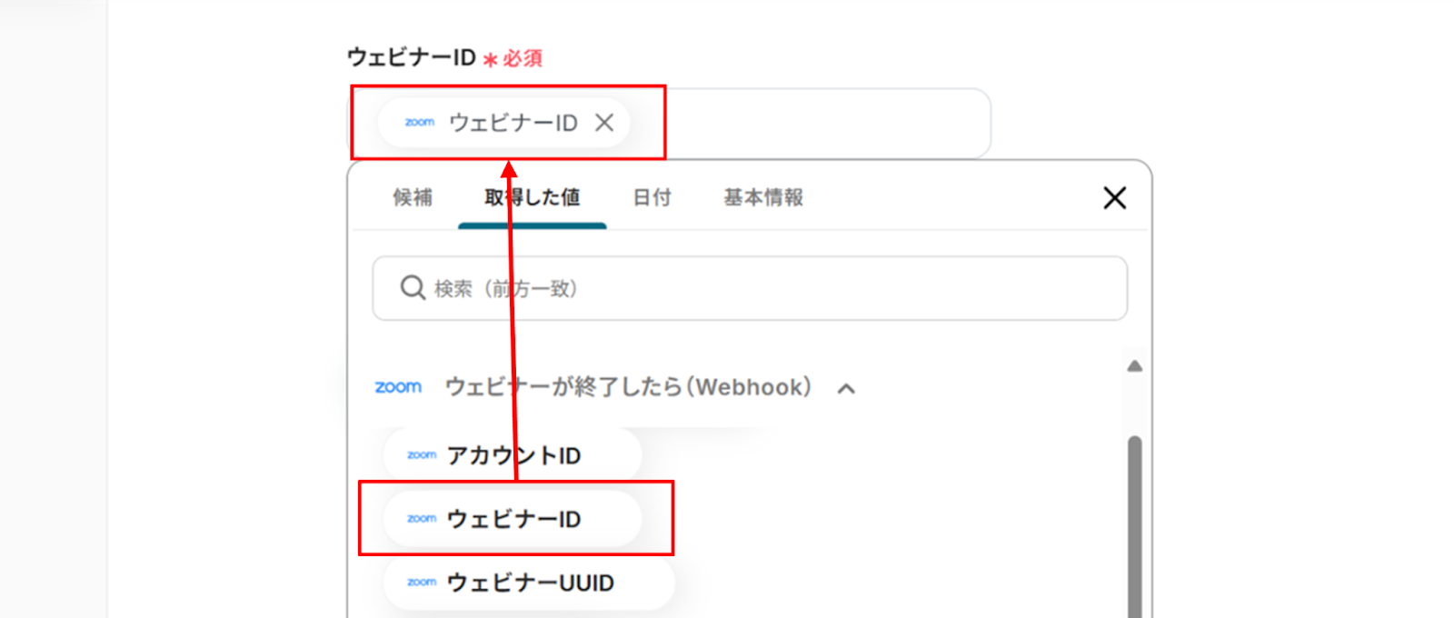Click the scrollbar up arrow
The height and width of the screenshot is (618, 1454).
(x=1134, y=366)
